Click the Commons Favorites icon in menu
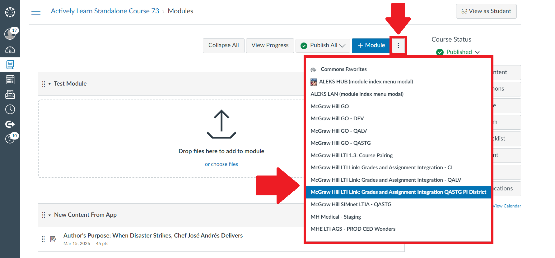The width and height of the screenshot is (555, 258). pyautogui.click(x=314, y=69)
